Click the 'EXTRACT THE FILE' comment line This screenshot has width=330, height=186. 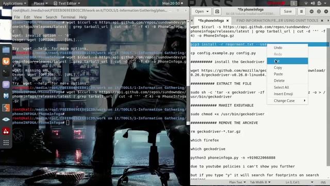221,84
